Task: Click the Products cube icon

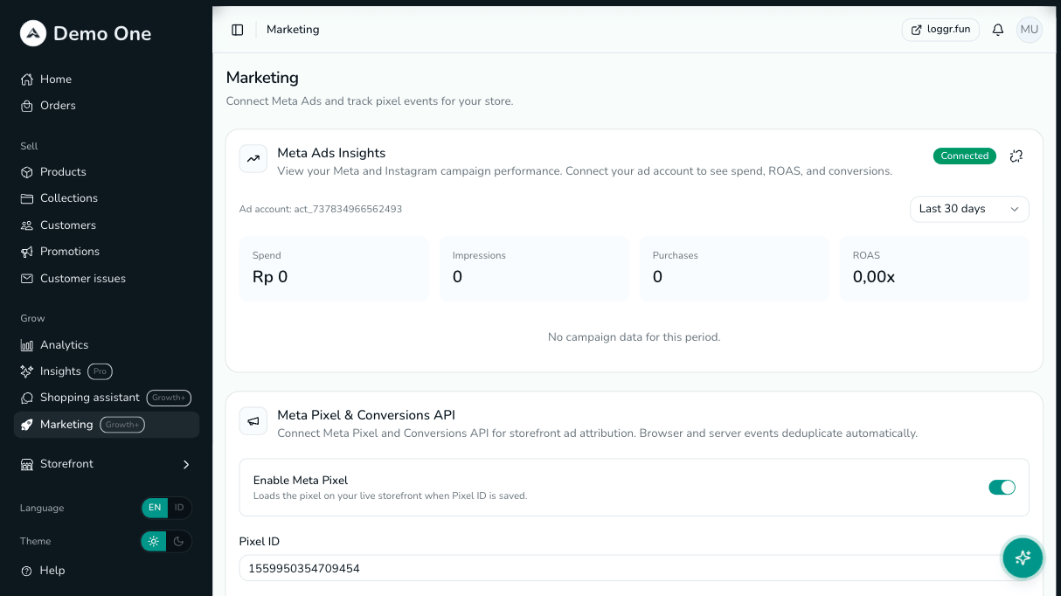Action: 27,172
